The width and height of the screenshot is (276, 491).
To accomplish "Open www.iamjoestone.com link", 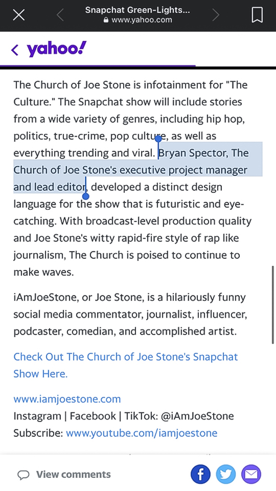I will point(67,399).
